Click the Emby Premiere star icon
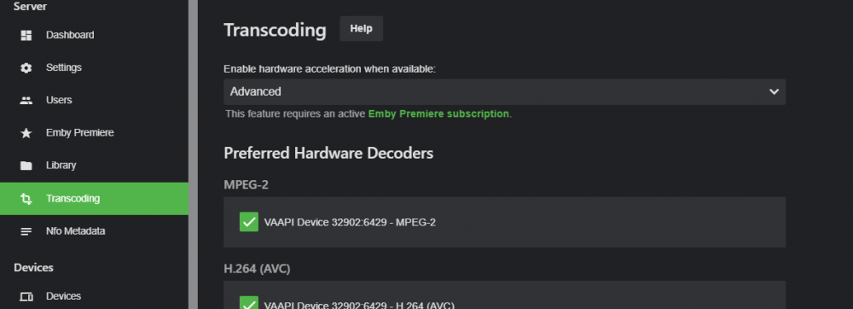This screenshot has width=853, height=309. (26, 133)
